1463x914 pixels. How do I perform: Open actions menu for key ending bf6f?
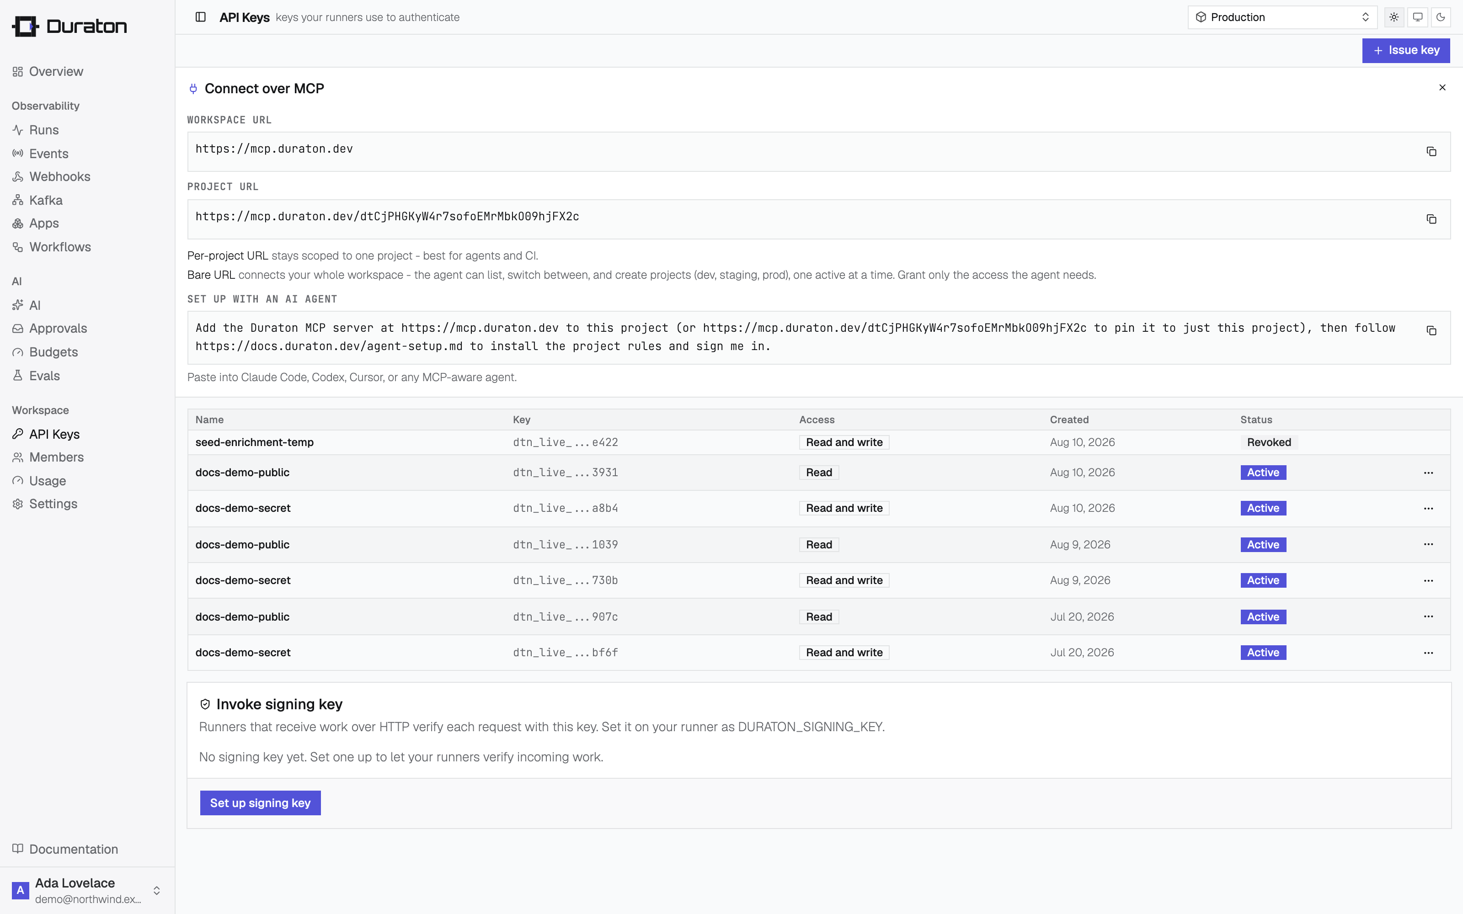click(1428, 652)
